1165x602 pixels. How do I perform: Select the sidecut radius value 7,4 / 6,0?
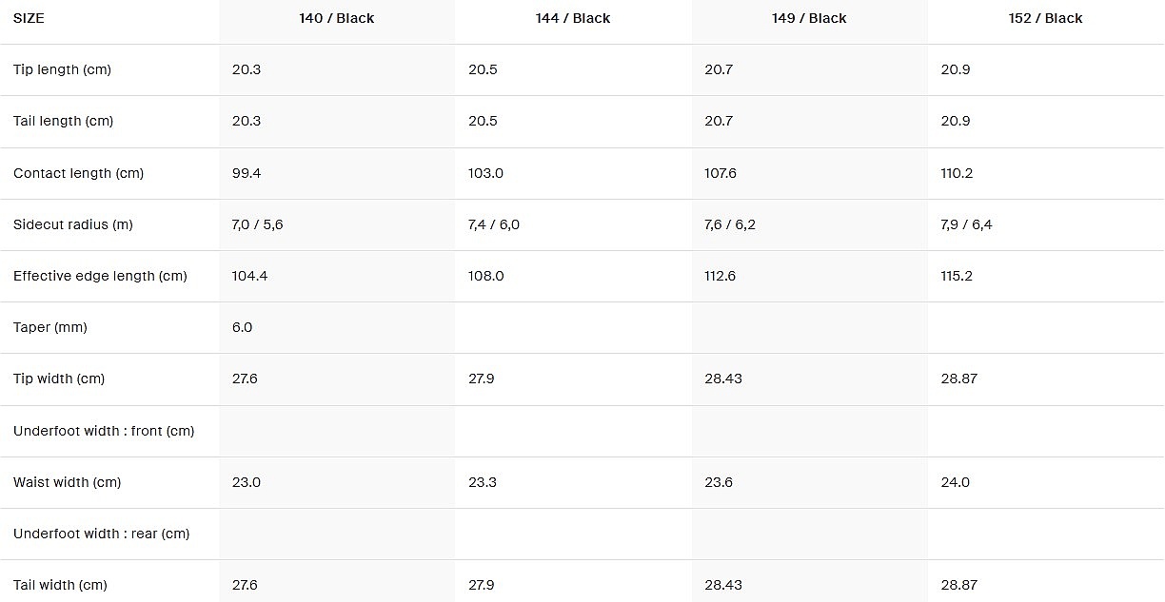494,224
